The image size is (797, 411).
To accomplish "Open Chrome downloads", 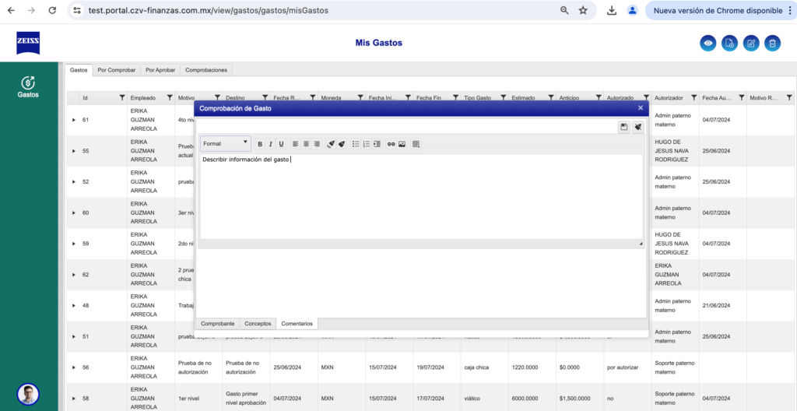I will click(612, 10).
